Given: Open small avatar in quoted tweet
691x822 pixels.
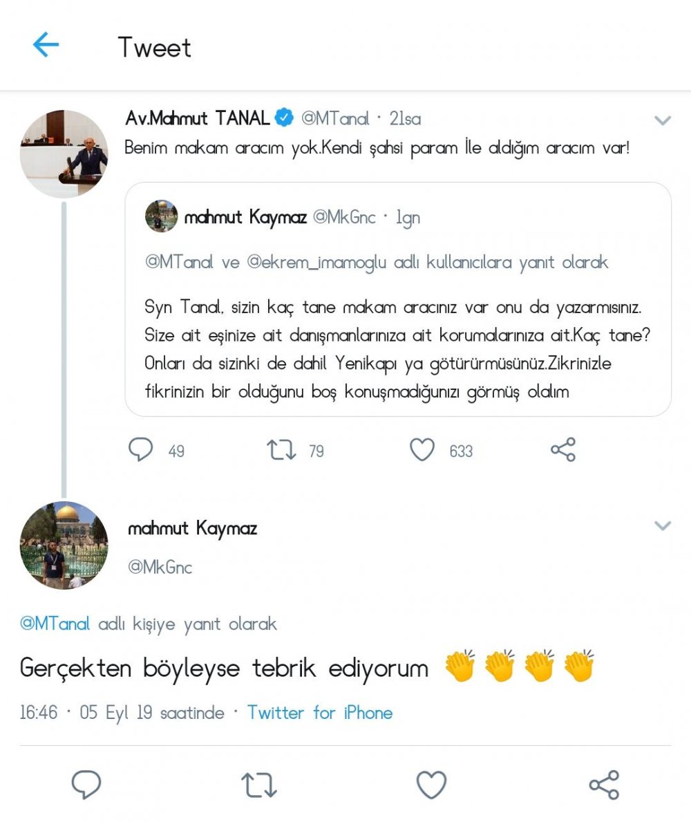Looking at the screenshot, I should point(162,217).
